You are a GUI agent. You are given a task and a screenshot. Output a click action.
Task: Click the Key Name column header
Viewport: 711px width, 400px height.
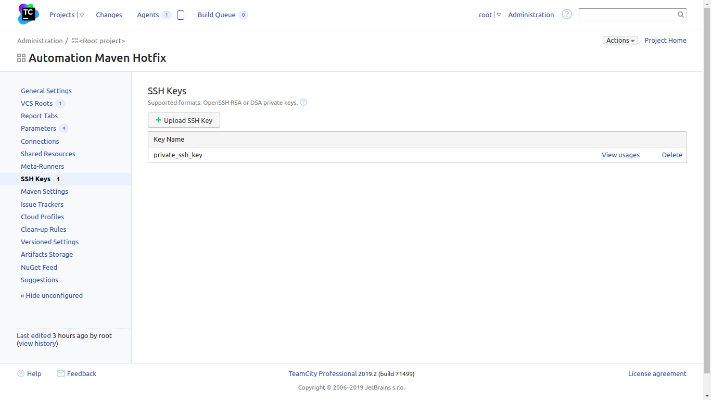click(169, 139)
